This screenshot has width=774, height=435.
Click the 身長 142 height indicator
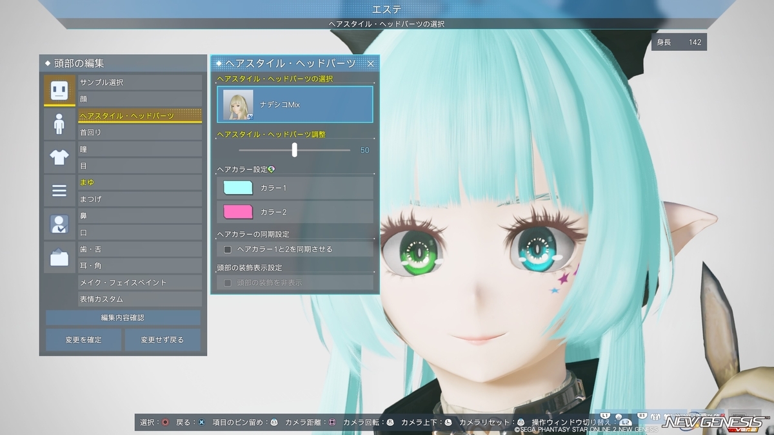(x=679, y=42)
